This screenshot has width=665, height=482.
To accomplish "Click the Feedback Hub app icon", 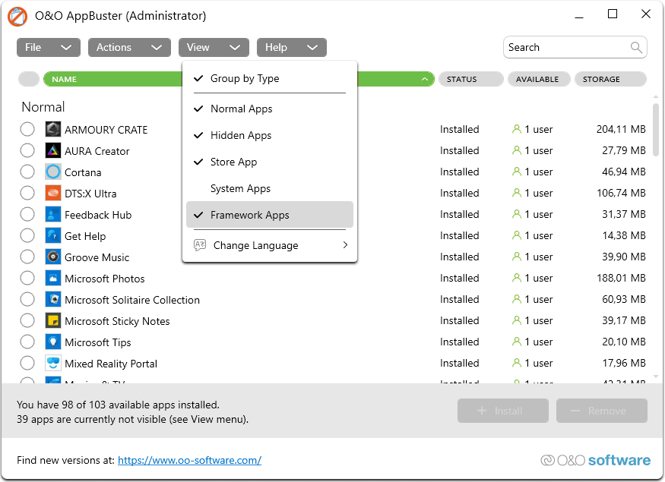I will (x=52, y=214).
